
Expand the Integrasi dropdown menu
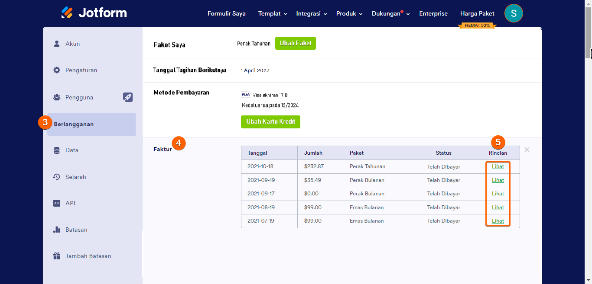tap(311, 14)
